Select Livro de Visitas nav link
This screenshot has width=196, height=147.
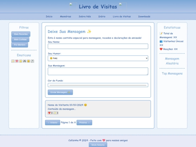coord(122,16)
